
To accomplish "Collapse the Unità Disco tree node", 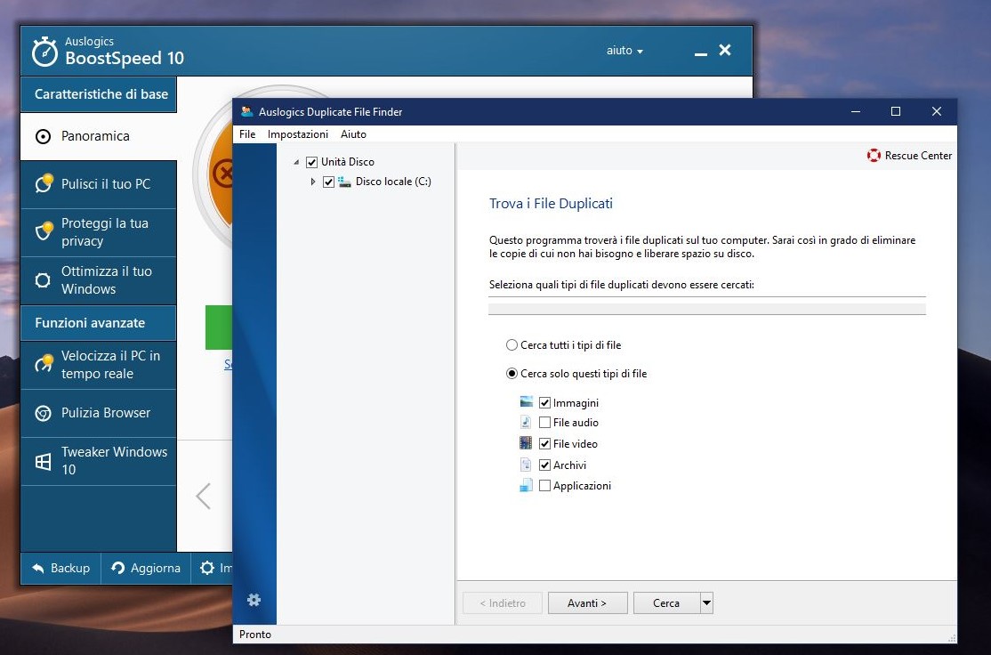I will pos(296,163).
